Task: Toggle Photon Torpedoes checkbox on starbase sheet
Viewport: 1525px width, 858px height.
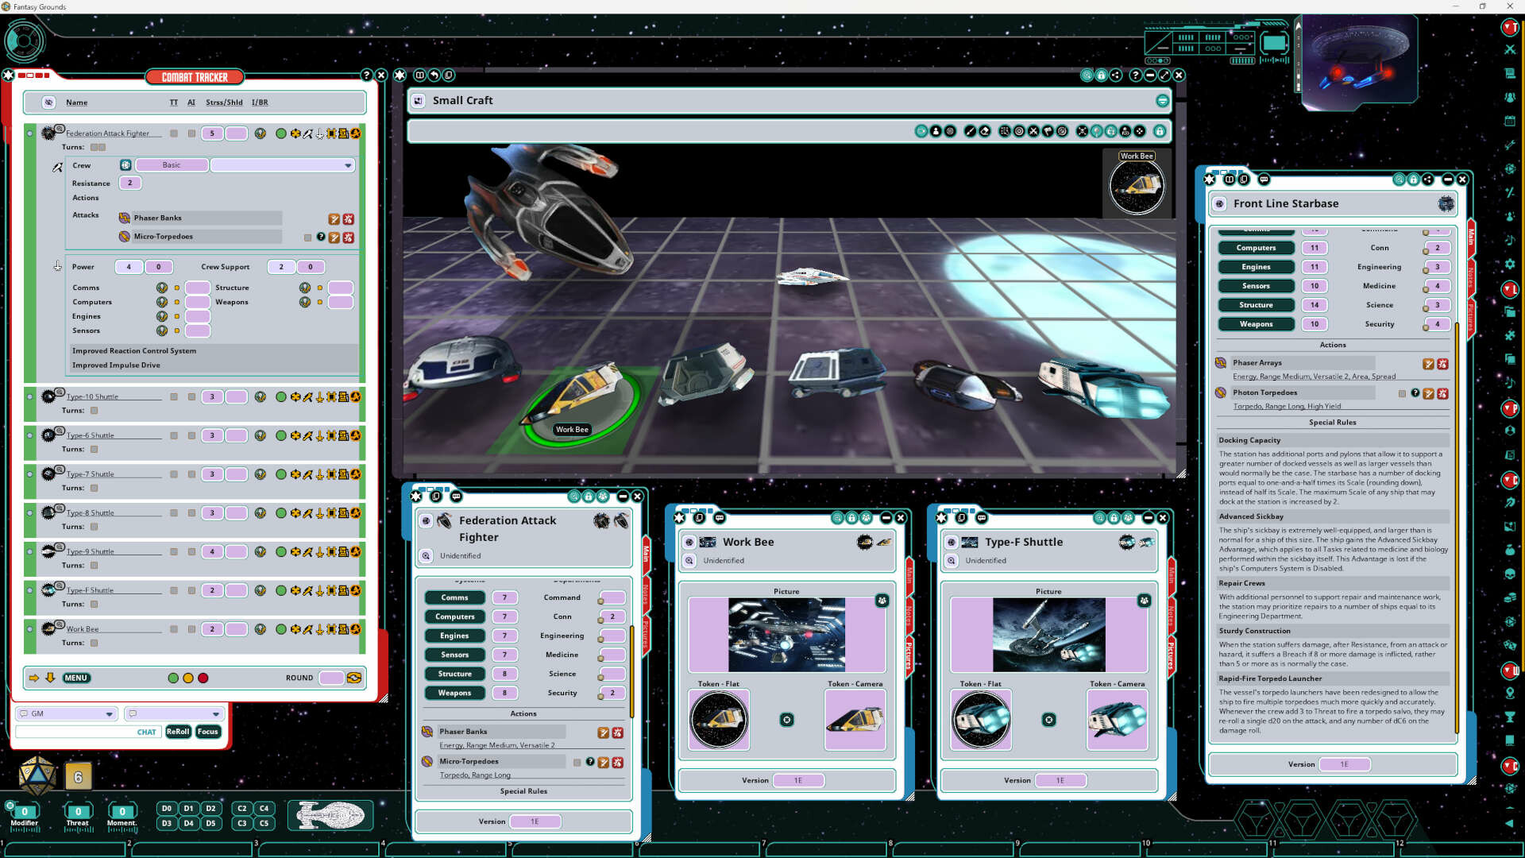Action: pos(1402,393)
